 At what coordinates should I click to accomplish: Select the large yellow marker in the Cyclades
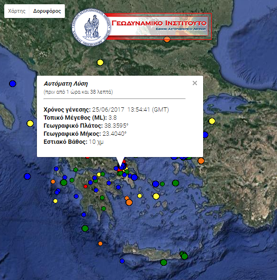click(x=156, y=196)
